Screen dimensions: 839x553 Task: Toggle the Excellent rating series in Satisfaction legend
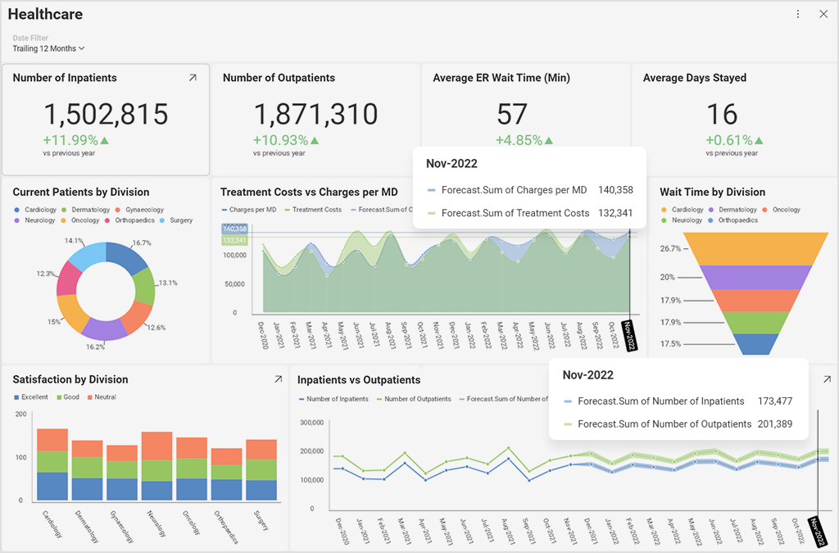[x=34, y=397]
